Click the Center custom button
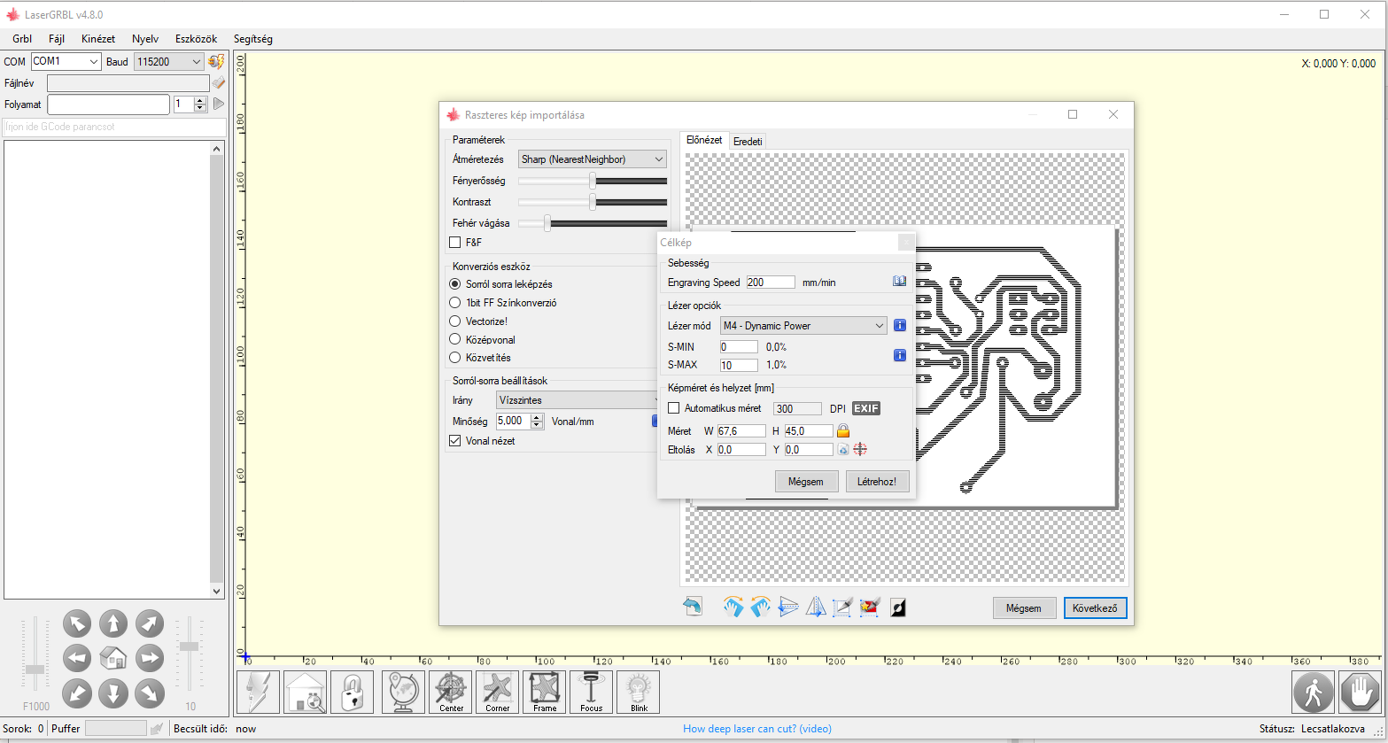Screen dimensions: 1388x743 (451, 692)
